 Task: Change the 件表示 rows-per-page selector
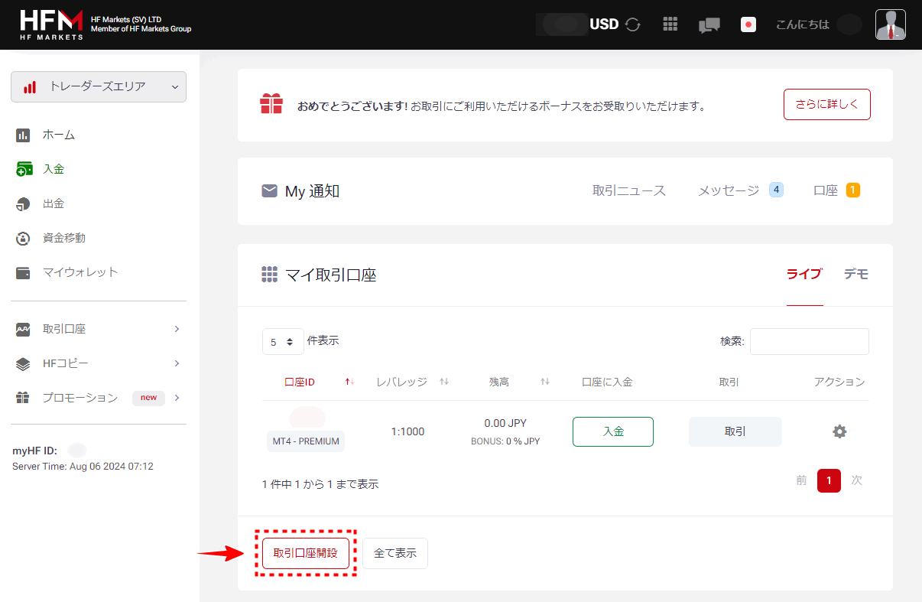click(283, 342)
